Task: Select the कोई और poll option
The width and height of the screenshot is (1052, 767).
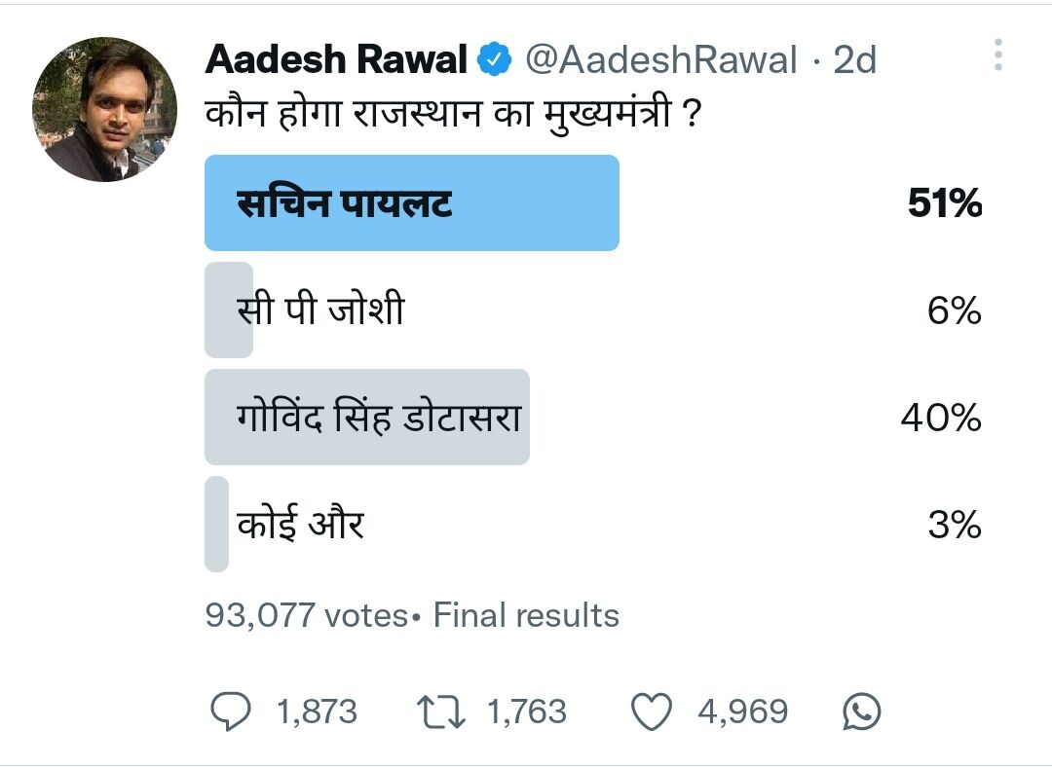Action: coord(300,526)
